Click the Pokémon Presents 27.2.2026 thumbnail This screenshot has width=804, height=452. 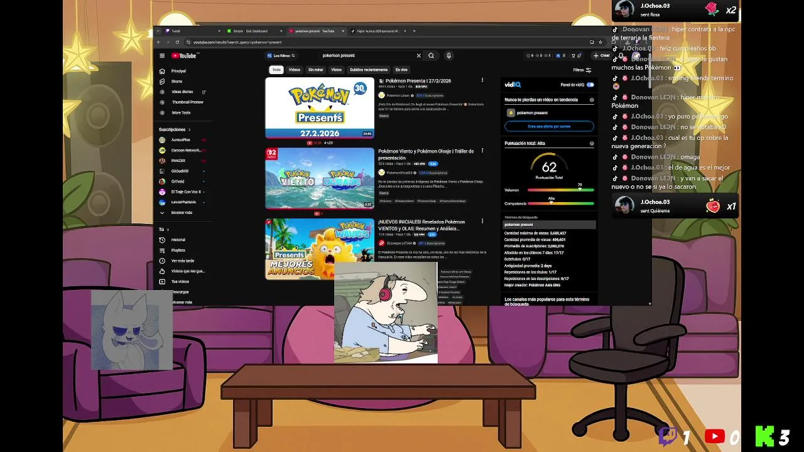(320, 107)
